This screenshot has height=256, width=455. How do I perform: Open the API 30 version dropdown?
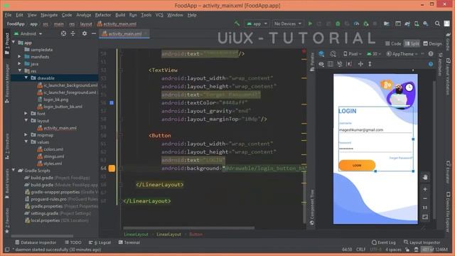pyautogui.click(x=374, y=54)
